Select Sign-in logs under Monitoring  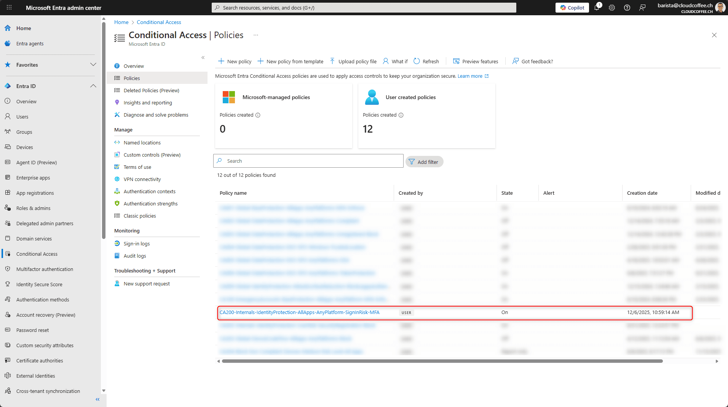point(136,244)
